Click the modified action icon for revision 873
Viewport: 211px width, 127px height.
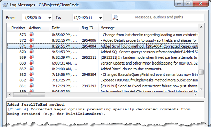tap(32, 34)
